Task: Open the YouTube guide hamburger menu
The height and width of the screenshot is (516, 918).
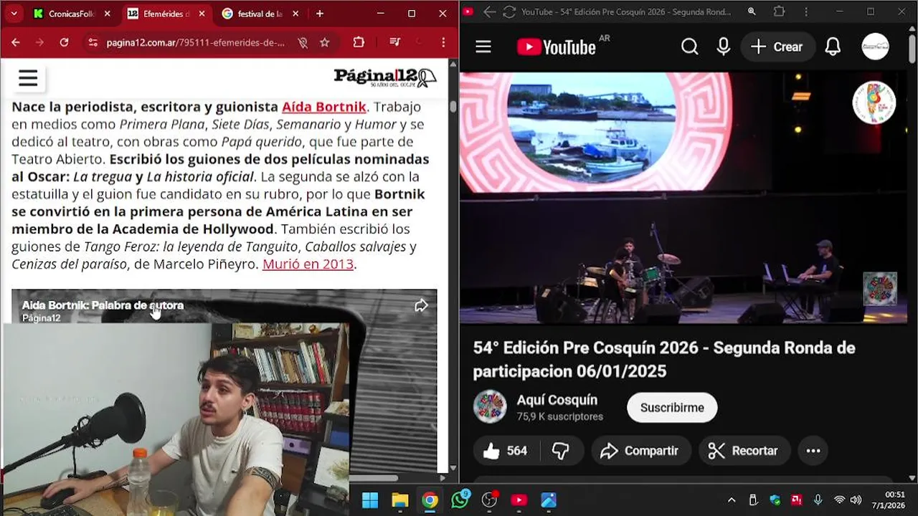Action: [x=483, y=47]
